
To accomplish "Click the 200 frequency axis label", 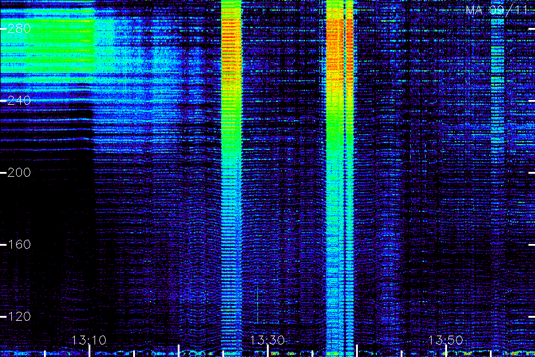I will 19,173.
